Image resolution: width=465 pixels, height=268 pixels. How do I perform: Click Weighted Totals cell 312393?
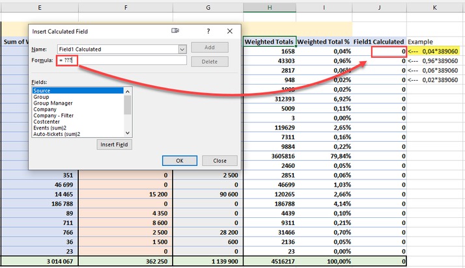tap(270, 99)
